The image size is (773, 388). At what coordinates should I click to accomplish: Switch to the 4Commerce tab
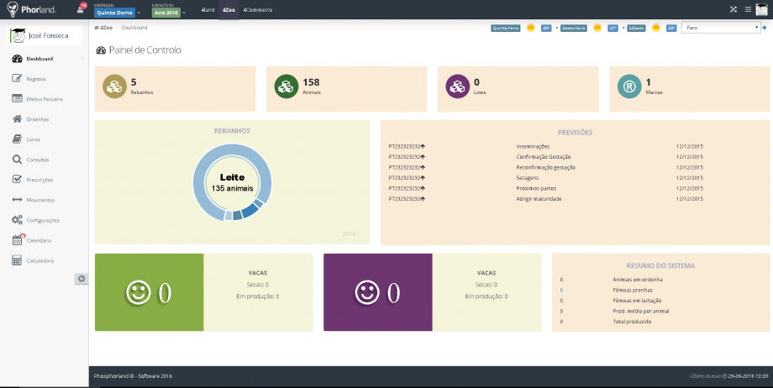[257, 10]
